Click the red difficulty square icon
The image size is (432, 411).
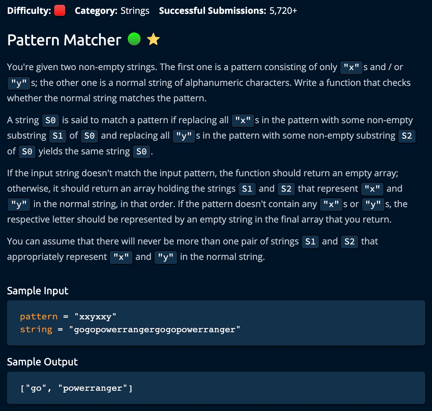pyautogui.click(x=60, y=11)
